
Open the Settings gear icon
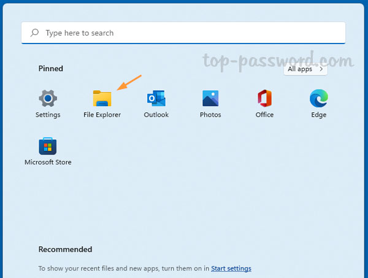click(48, 98)
